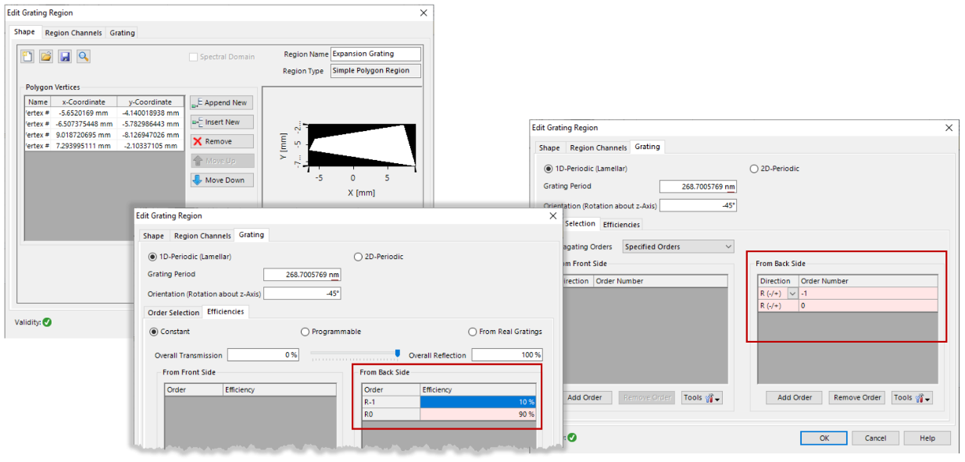Screen dimensions: 965x462
Task: Click the greyed-out Move Up button
Action: 222,161
